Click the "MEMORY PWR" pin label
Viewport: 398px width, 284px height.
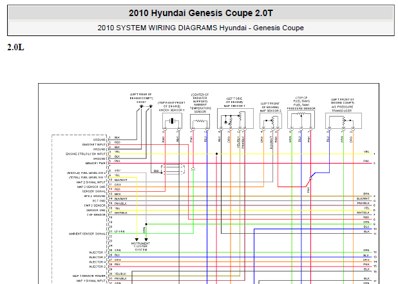tap(95, 164)
